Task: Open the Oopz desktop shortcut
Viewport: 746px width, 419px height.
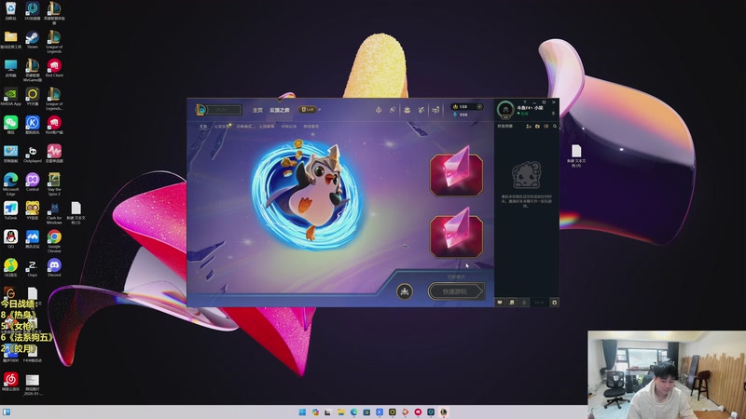Action: pyautogui.click(x=33, y=267)
